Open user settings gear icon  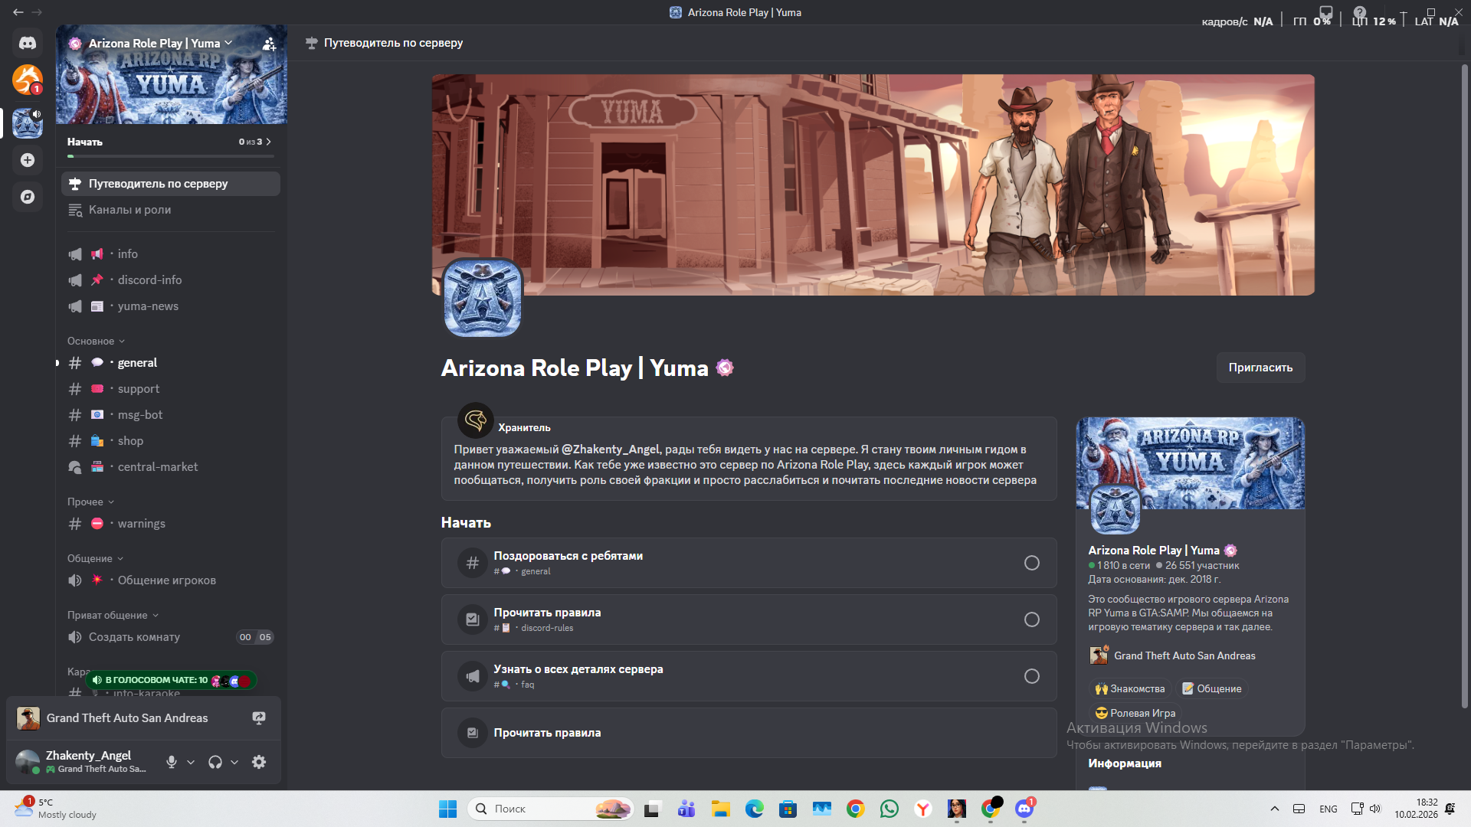point(259,762)
